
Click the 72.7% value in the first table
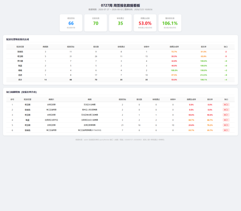click(174, 52)
